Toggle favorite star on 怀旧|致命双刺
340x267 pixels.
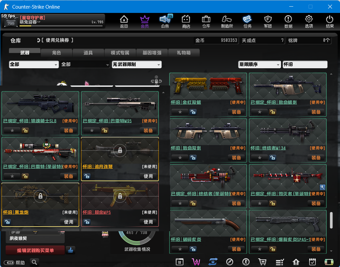pos(180,158)
